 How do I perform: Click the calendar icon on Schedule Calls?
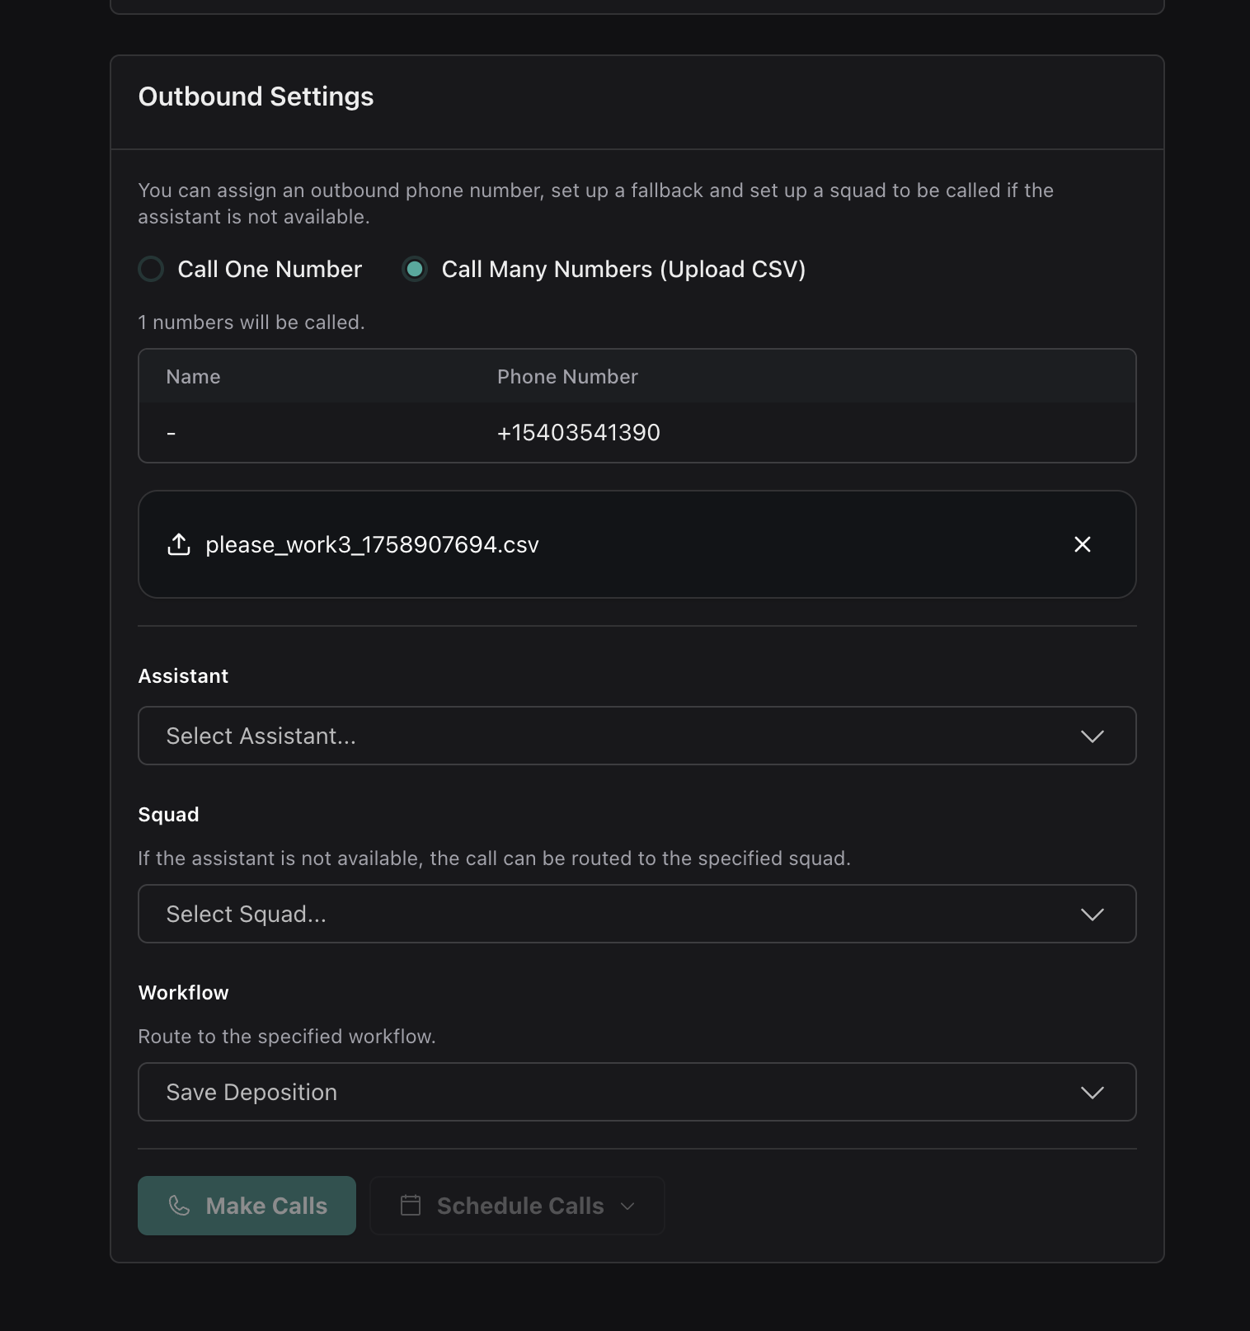pyautogui.click(x=411, y=1206)
